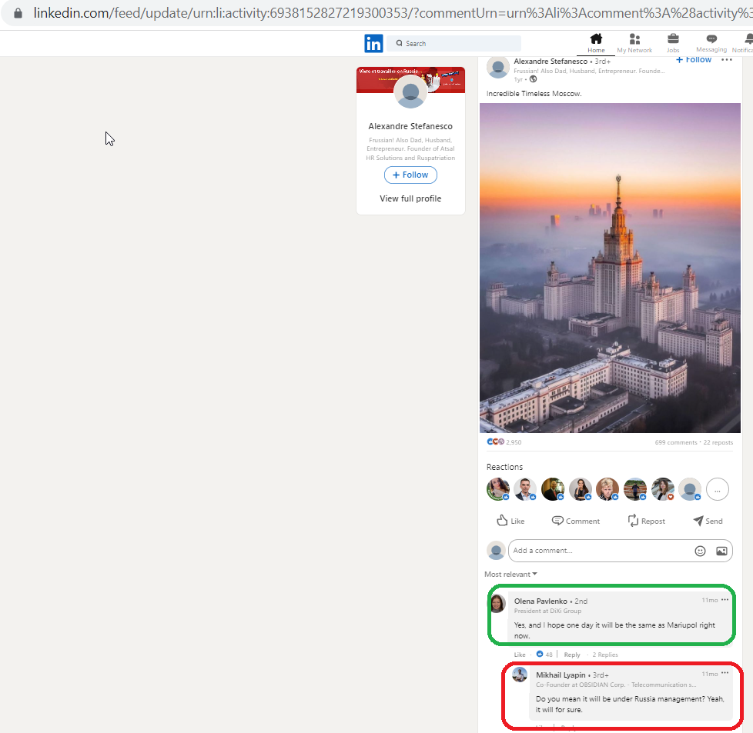Open the My Network tab
The width and height of the screenshot is (753, 733).
pos(634,43)
